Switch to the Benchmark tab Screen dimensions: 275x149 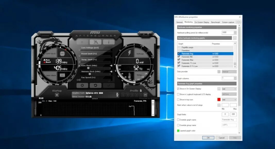[215, 22]
